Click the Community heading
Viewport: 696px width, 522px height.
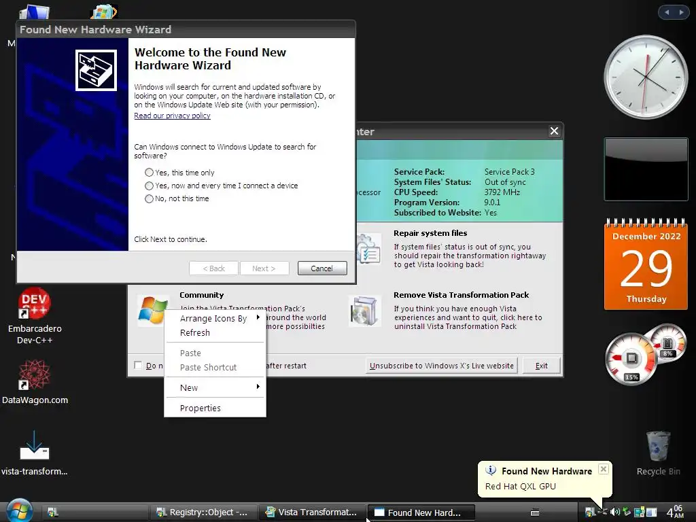click(201, 295)
